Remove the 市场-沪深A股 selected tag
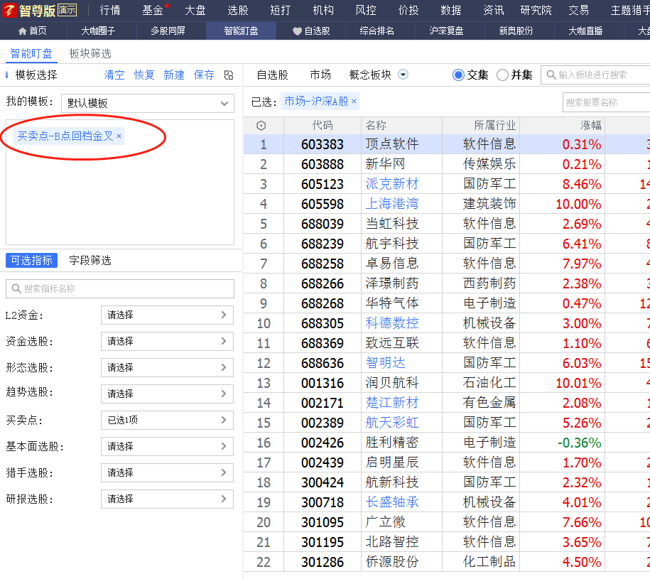Screen dimensions: 650x579 pyautogui.click(x=354, y=101)
